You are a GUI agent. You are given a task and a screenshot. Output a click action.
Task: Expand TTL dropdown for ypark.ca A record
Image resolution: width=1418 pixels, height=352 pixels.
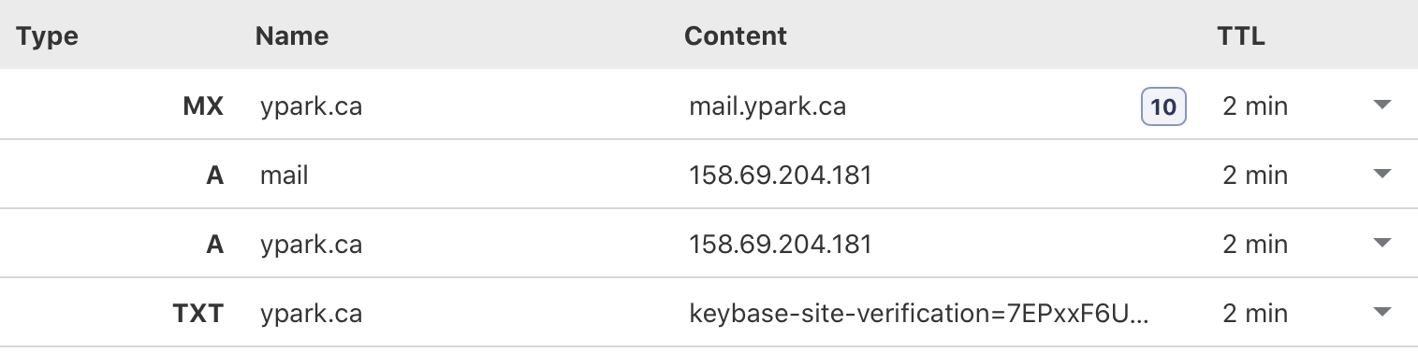[x=1382, y=244]
